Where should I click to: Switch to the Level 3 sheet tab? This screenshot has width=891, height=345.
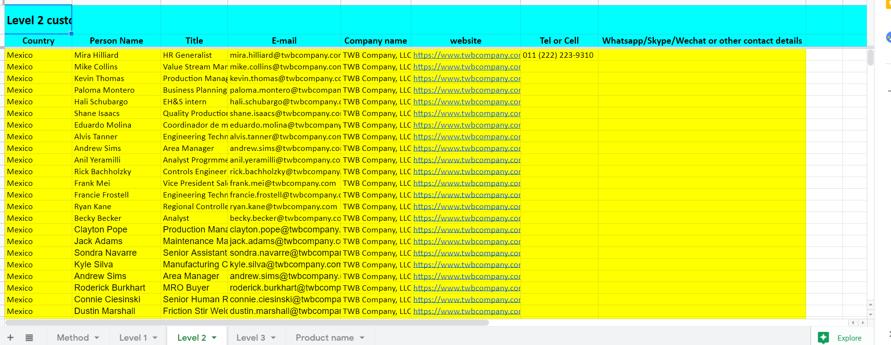[251, 338]
